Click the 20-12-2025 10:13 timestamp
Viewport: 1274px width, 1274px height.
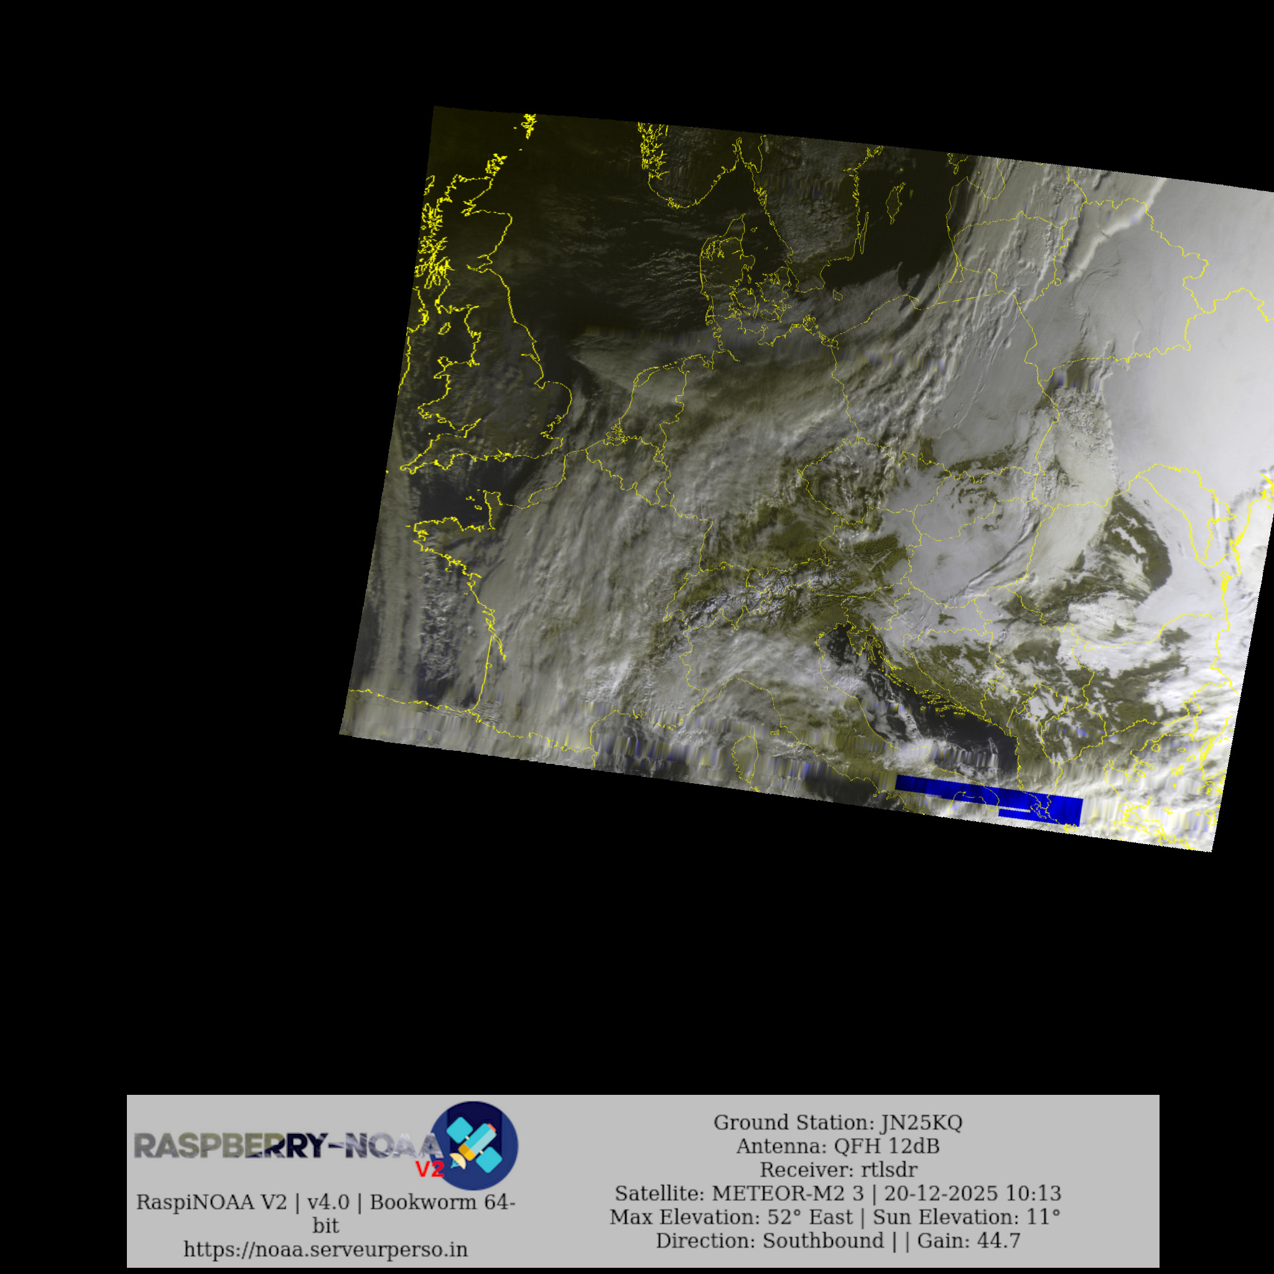tap(973, 1194)
